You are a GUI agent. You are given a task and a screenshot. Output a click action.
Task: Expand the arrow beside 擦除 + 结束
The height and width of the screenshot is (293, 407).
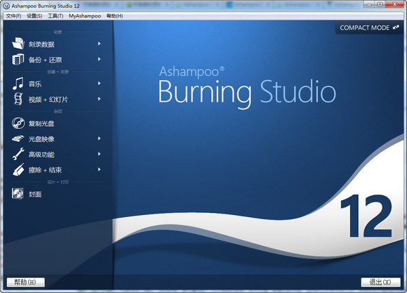99,170
